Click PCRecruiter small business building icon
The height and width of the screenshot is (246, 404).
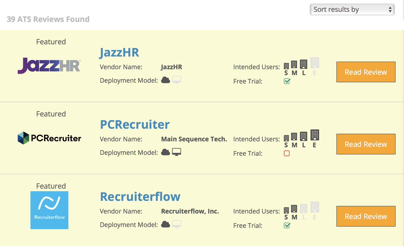286,138
